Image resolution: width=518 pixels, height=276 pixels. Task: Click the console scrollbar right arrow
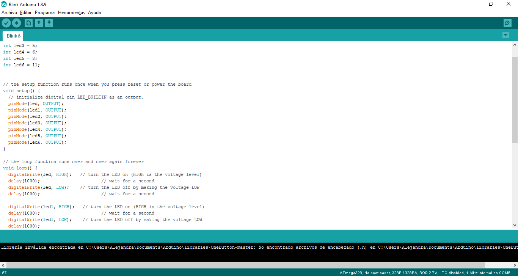515,265
